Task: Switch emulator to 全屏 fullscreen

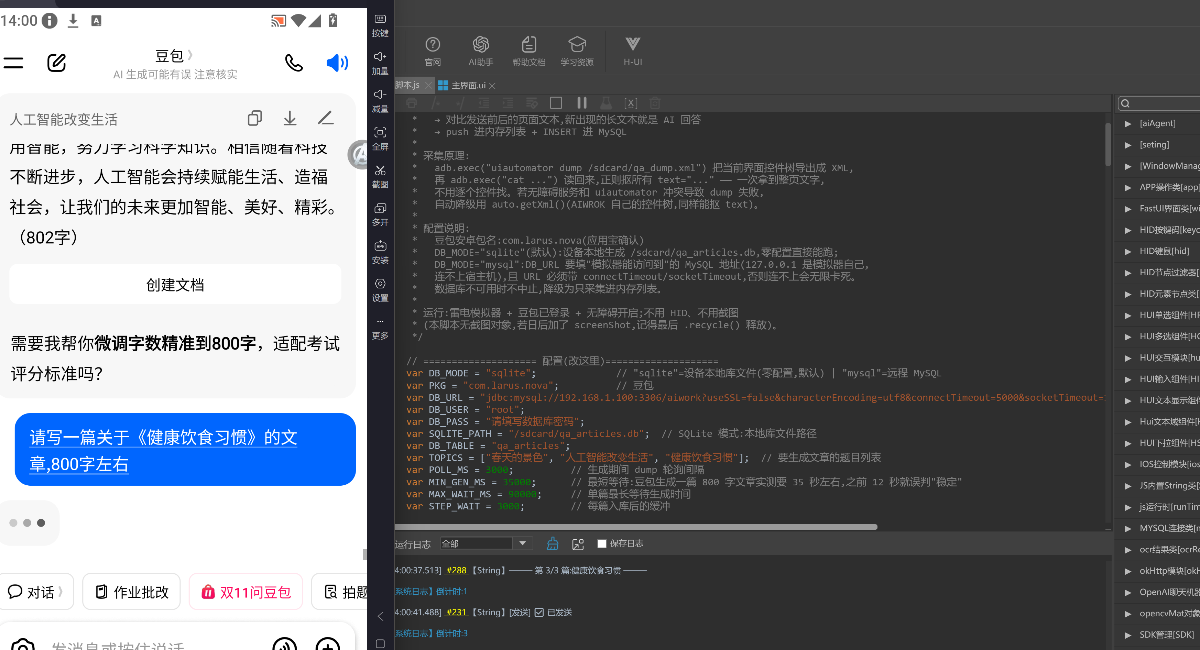Action: coord(380,139)
